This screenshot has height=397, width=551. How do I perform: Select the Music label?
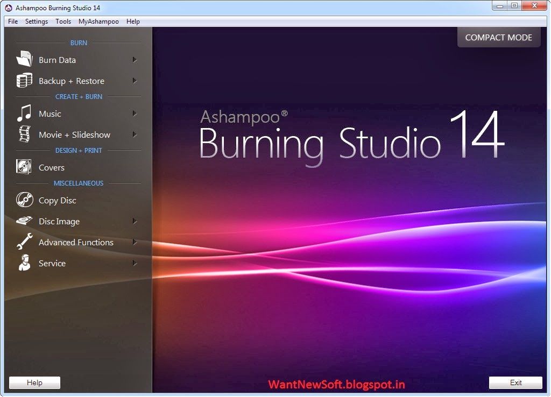coord(50,114)
